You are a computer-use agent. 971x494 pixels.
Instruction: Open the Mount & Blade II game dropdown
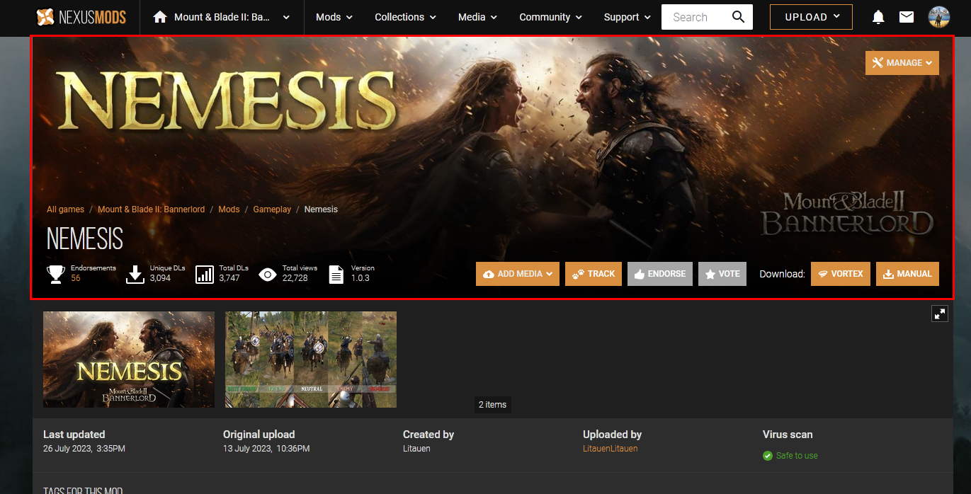(222, 17)
